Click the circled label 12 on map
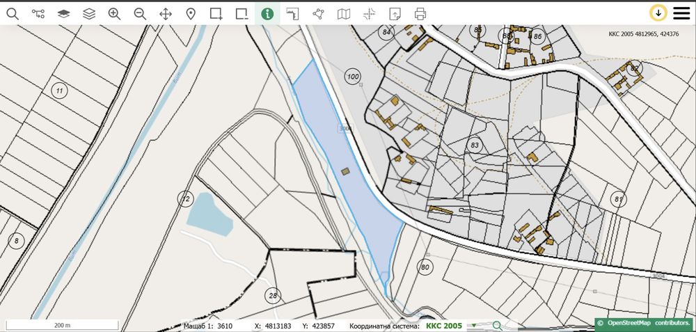This screenshot has height=332, width=696. pyautogui.click(x=186, y=199)
